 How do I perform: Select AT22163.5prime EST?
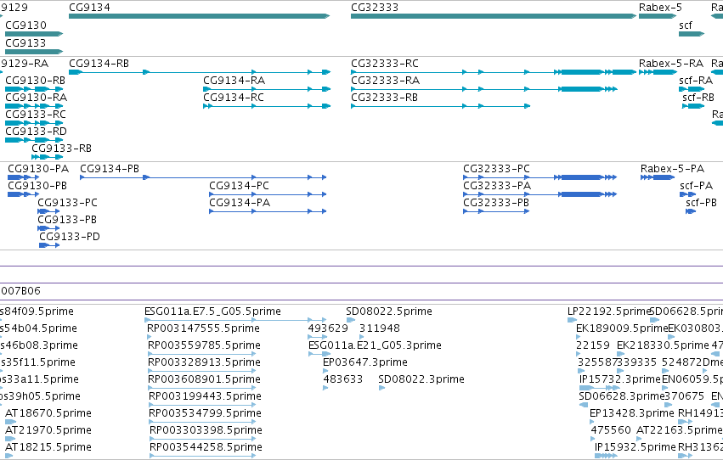pos(640,439)
